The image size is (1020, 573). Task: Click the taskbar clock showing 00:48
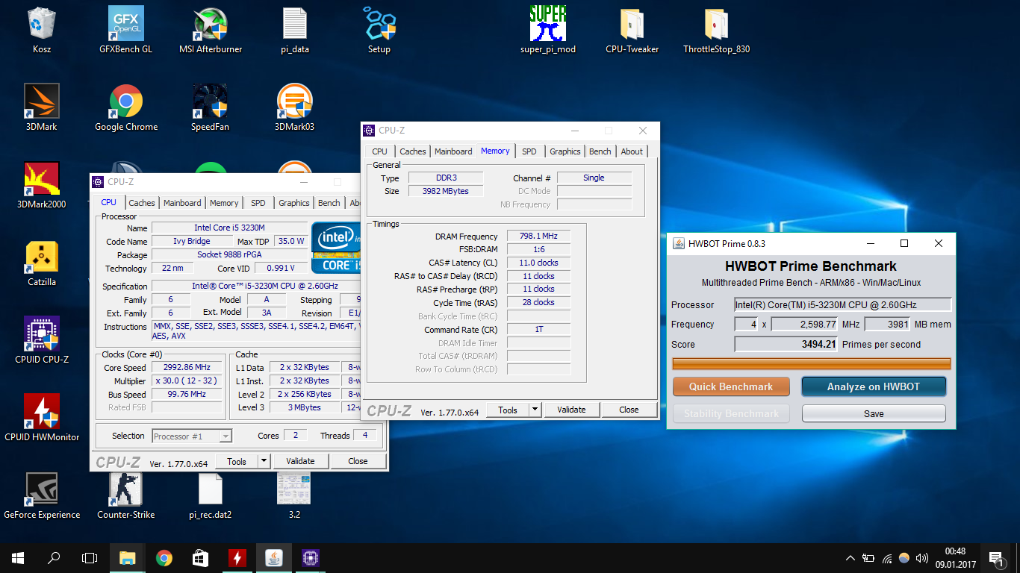pos(955,558)
